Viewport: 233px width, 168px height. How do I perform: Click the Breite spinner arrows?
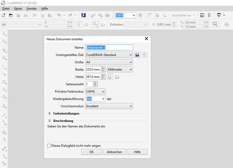103,70
